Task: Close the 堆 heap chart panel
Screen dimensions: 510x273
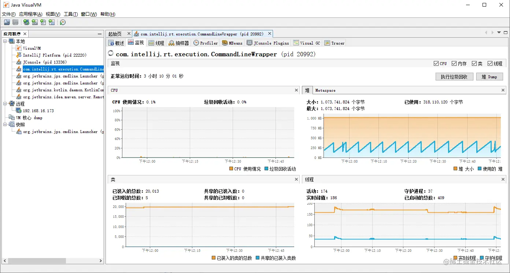Action: click(503, 90)
